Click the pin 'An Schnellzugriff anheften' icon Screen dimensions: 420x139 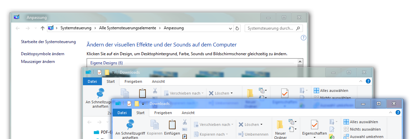point(130,125)
